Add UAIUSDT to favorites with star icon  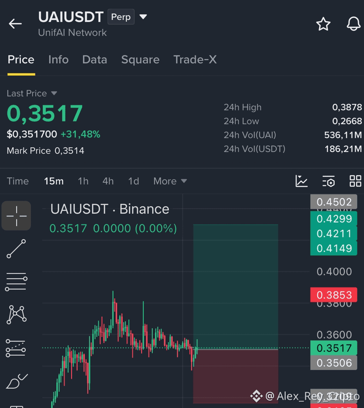(323, 24)
